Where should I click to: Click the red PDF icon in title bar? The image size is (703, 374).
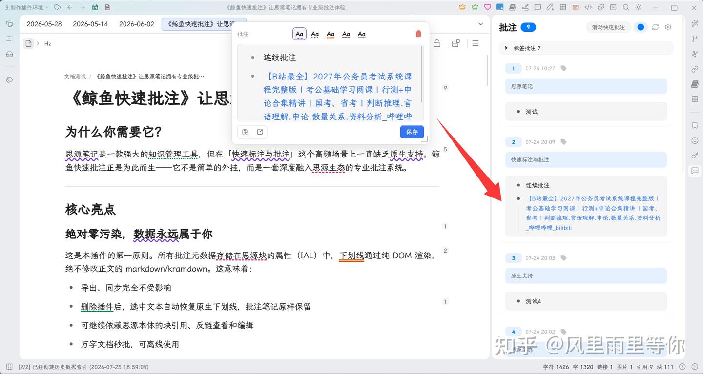point(107,7)
